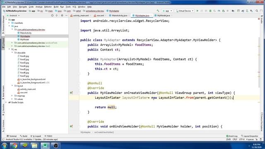
Task: Click the Make Project hammer icon
Action: [x=158, y=11]
